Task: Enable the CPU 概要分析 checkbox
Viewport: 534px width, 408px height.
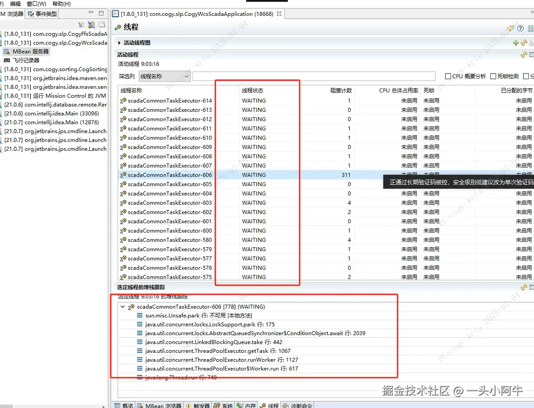Action: pos(448,77)
